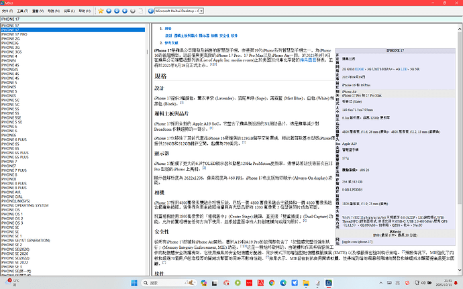Image resolution: width=463 pixels, height=289 pixels.
Task: Open the 文件 (File) menu
Action: (x=8, y=11)
